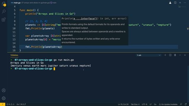Split the terminal panel
Screen dimensions: 189x106
point(170,55)
